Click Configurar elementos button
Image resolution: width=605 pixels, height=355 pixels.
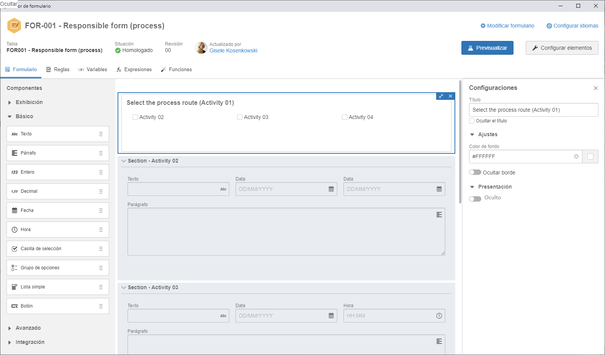pyautogui.click(x=562, y=48)
